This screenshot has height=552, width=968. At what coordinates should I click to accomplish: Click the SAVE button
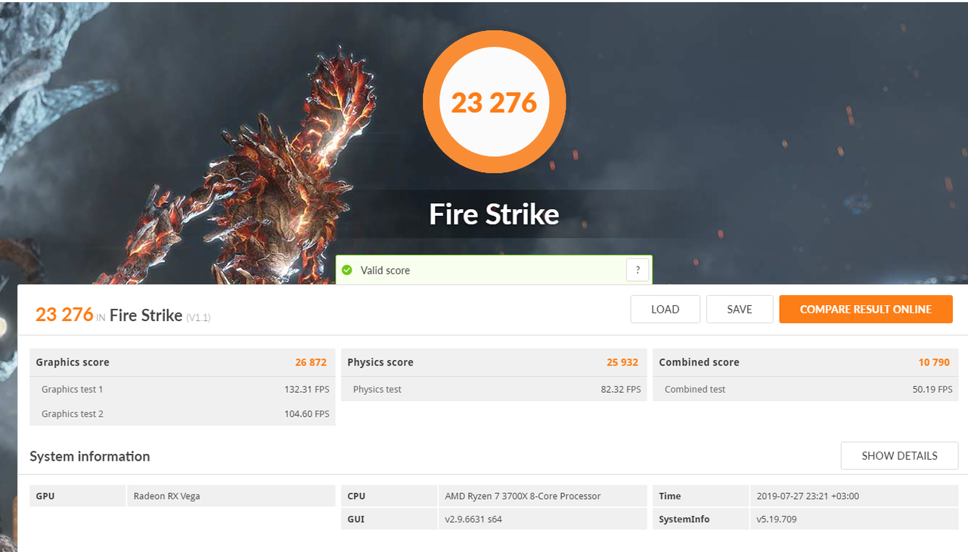pos(740,309)
